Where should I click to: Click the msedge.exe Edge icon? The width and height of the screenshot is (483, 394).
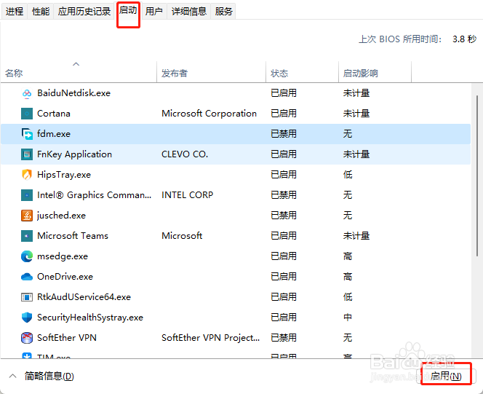click(x=27, y=256)
